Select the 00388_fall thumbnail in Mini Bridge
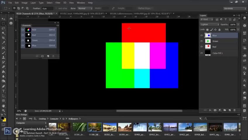Screen dimensions: 248x140 tap(94, 127)
